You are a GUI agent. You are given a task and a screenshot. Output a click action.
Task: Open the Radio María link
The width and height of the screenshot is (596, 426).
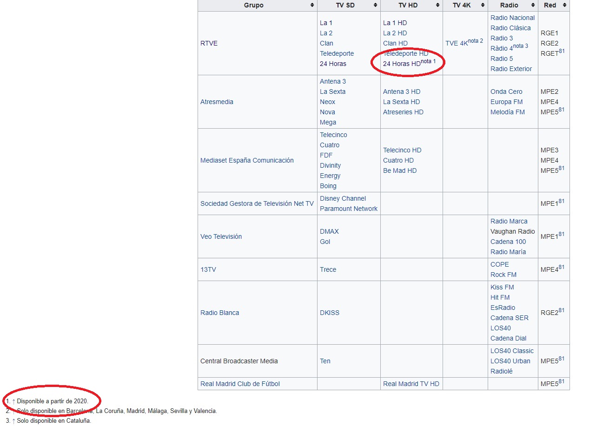click(x=508, y=252)
